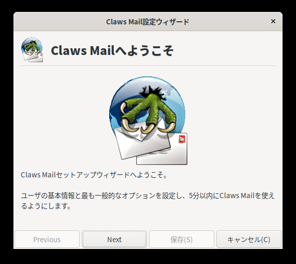Click the green claw in the large logo
Screen dimensions: 296x264
[149, 112]
